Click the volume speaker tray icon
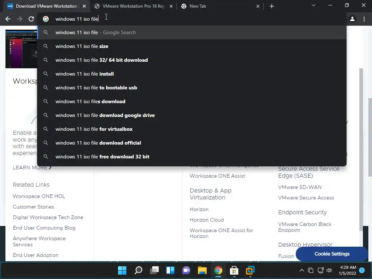This screenshot has height=279, width=372. [329, 270]
